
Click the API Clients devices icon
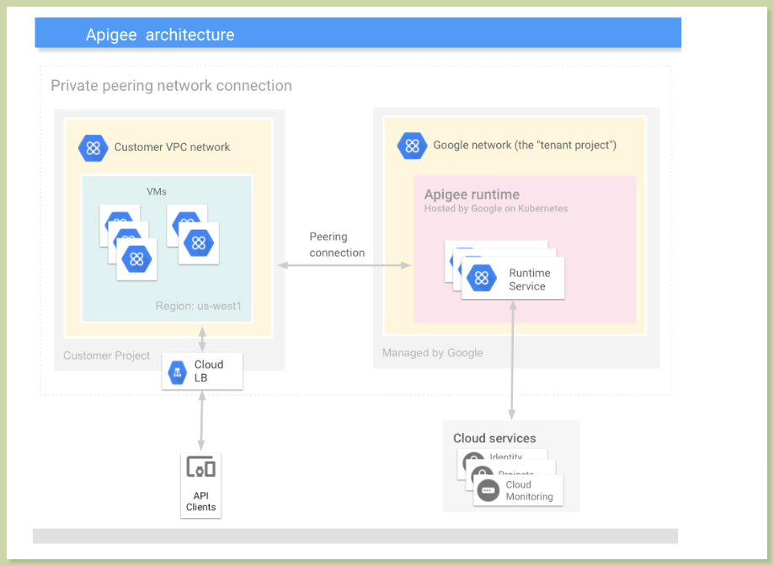tap(201, 467)
